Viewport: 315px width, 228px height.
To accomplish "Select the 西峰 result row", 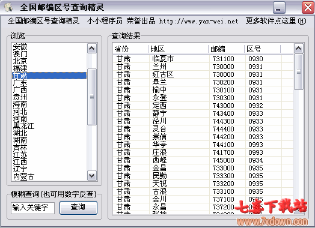I will pyautogui.click(x=203, y=161).
